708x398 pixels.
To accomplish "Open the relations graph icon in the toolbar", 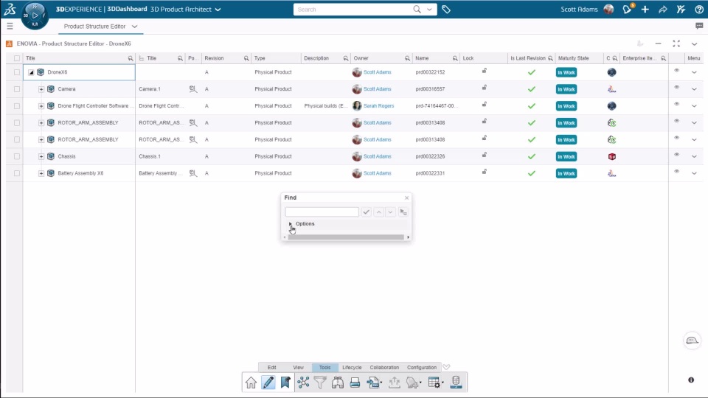I will 303,383.
